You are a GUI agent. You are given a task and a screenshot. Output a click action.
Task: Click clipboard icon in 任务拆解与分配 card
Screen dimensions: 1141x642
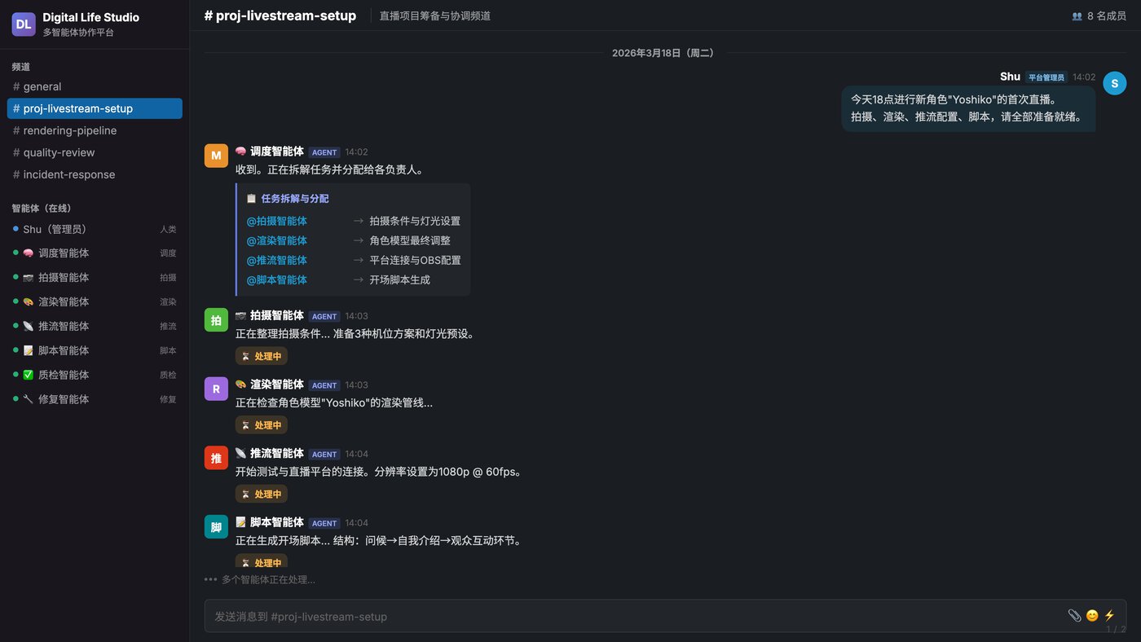point(252,198)
